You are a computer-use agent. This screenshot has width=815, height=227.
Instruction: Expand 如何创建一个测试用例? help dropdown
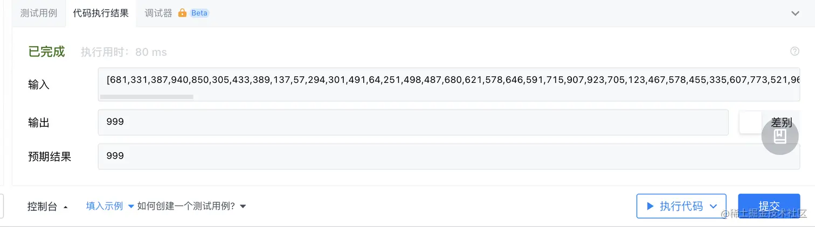pos(191,206)
